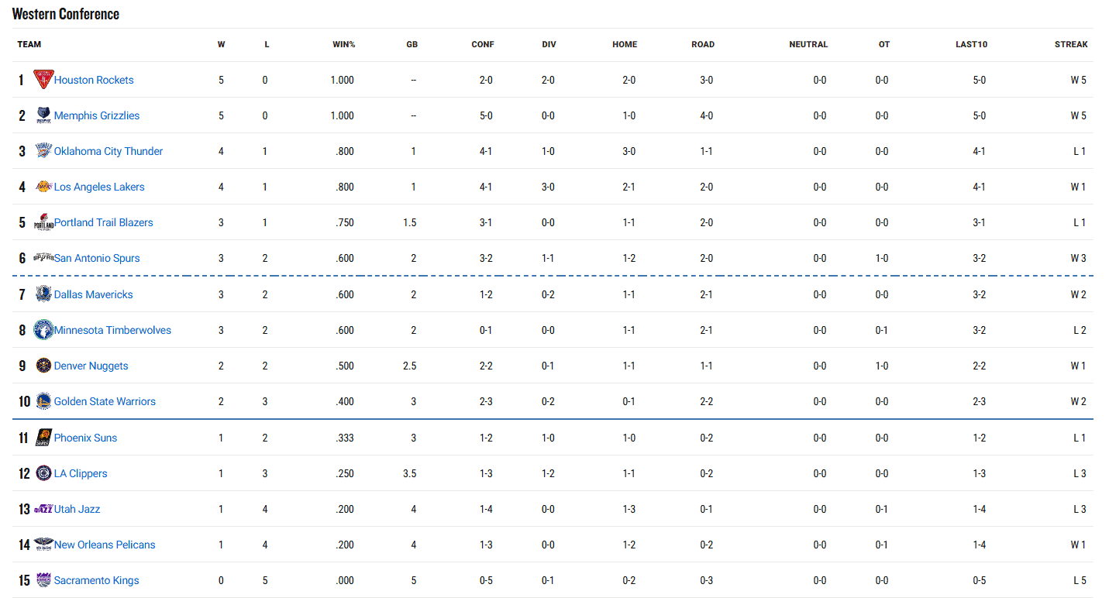Visit the Sacramento Kings link
This screenshot has width=1109, height=598.
click(x=97, y=580)
